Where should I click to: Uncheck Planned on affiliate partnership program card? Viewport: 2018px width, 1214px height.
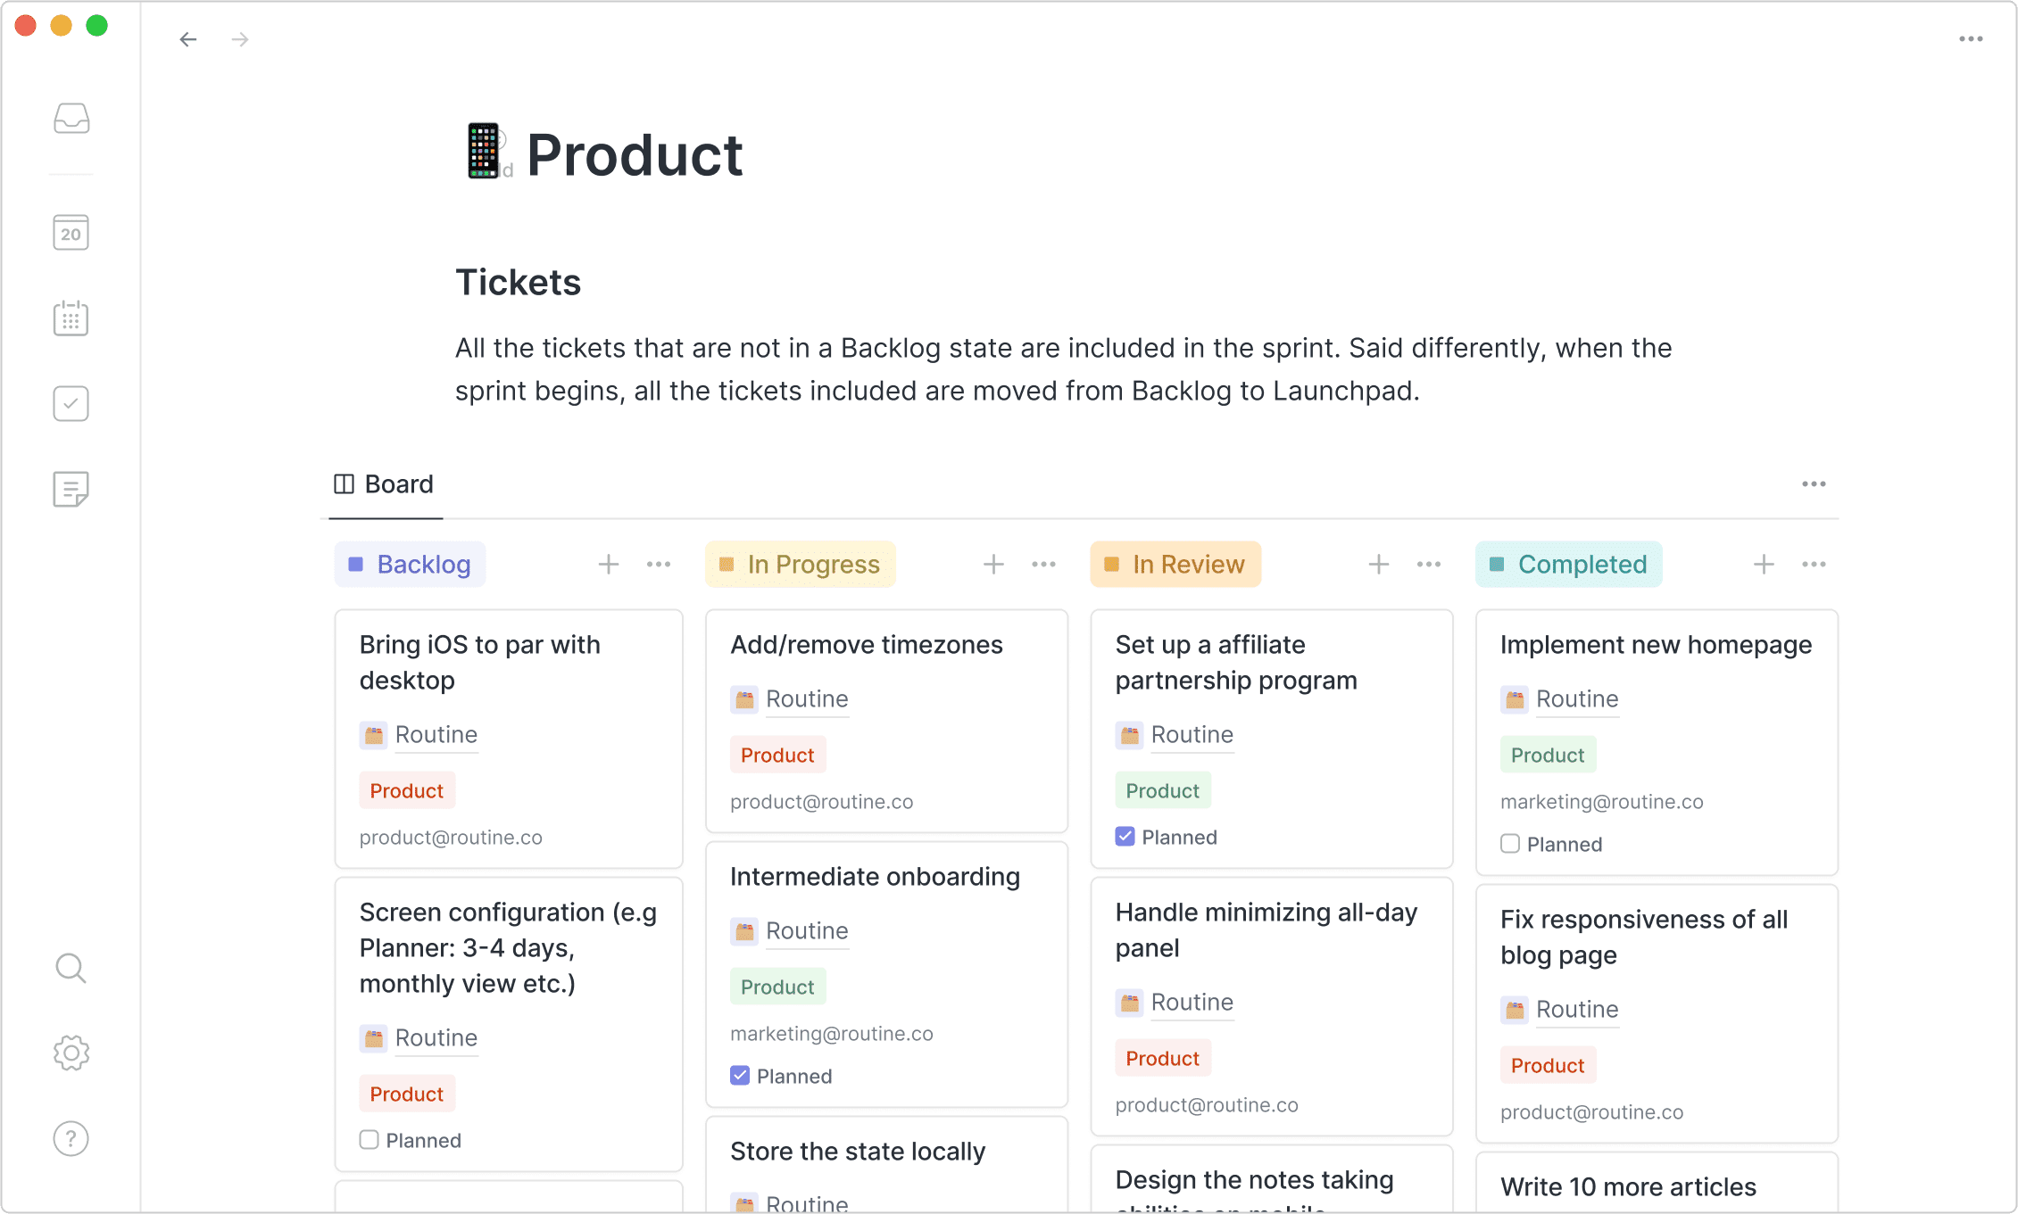pos(1125,837)
